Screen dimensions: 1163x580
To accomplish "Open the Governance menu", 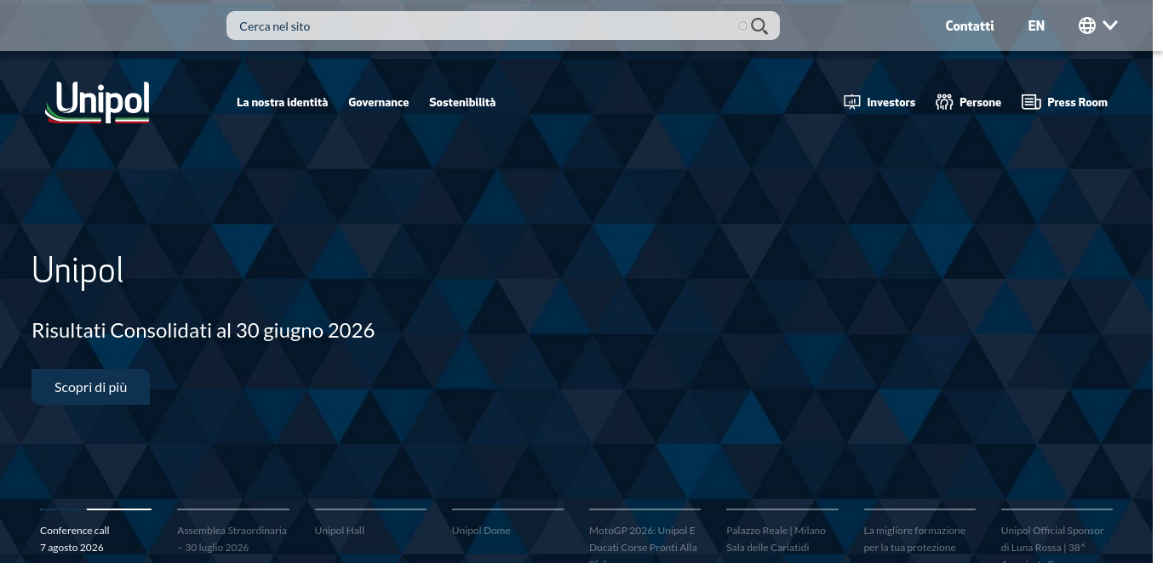I will coord(378,102).
